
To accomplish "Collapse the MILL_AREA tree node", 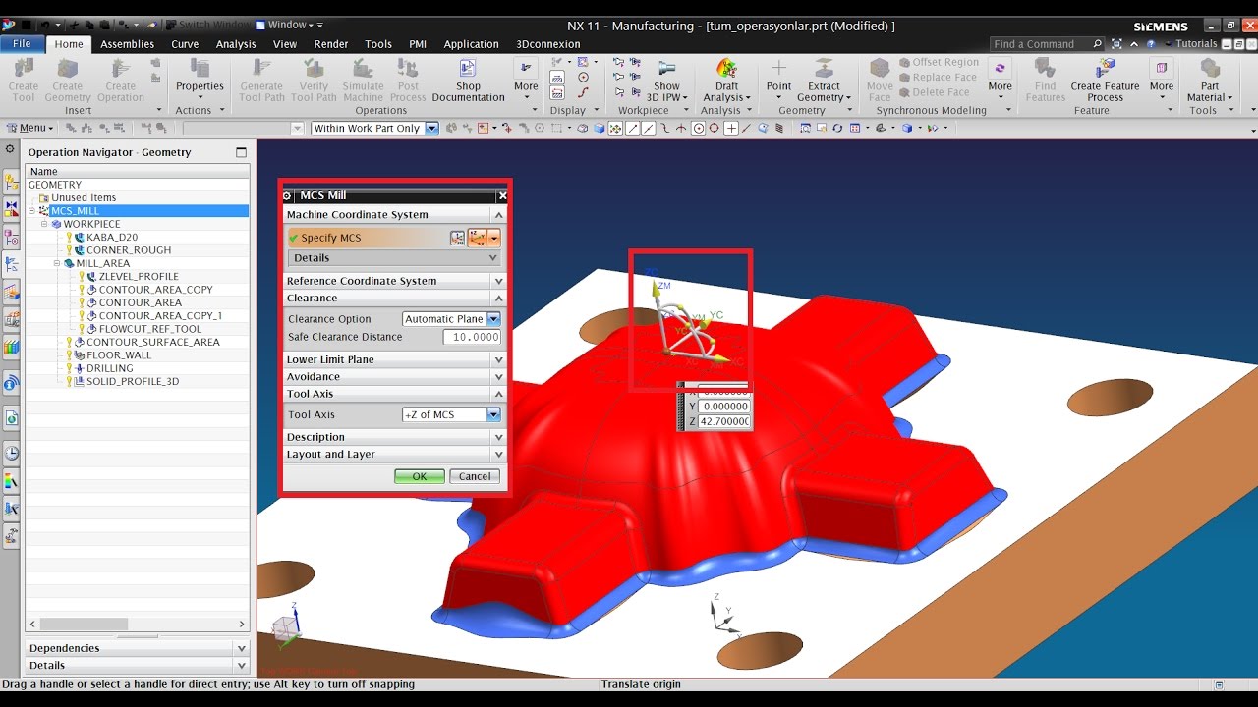I will 57,263.
